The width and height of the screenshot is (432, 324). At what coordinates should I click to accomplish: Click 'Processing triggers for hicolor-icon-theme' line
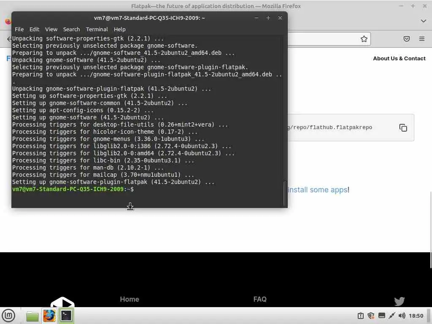point(105,132)
